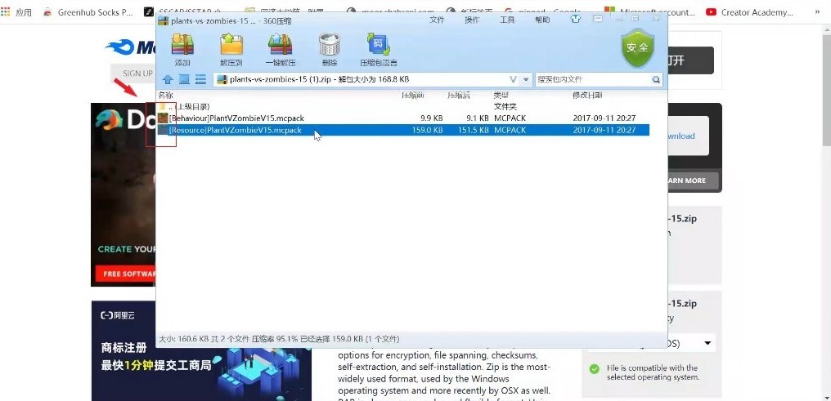The image size is (831, 401).
Task: Sort by 修改日期 column header
Action: point(586,96)
